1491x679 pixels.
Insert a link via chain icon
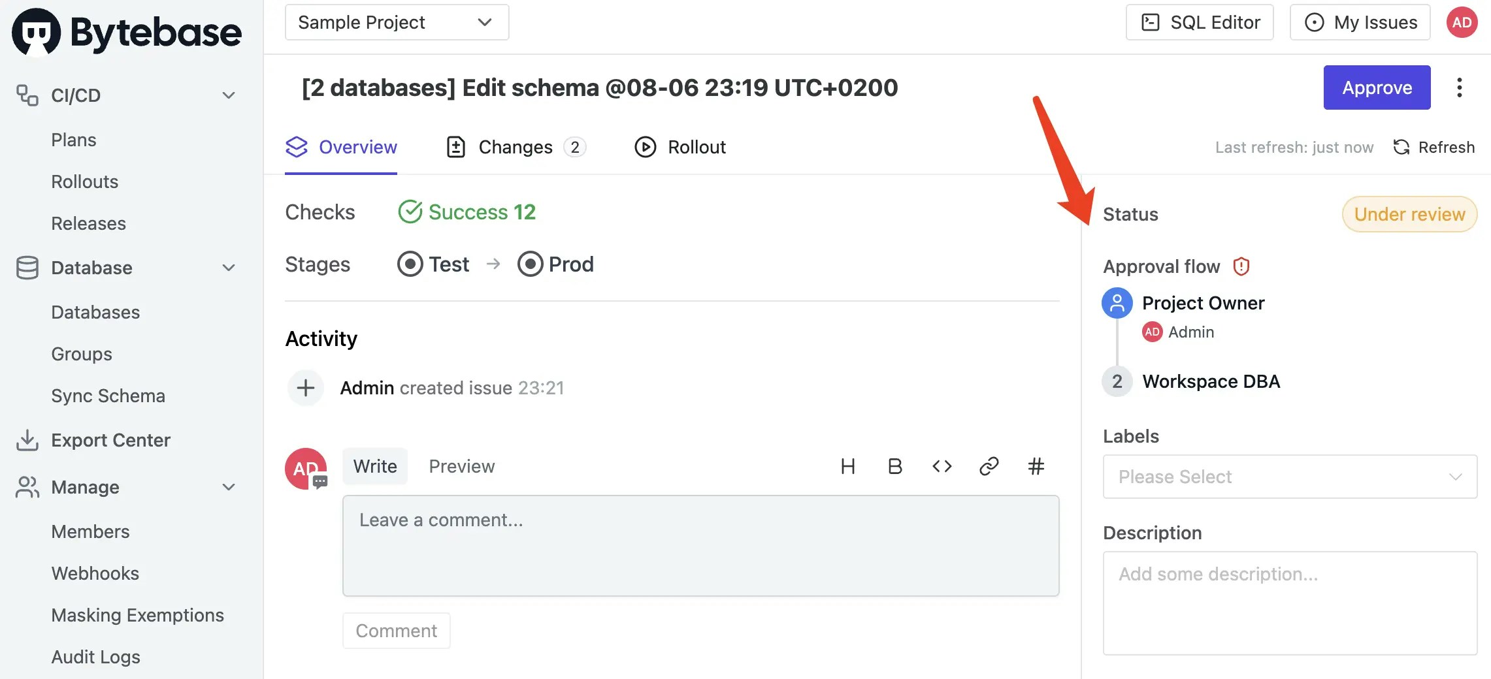(x=989, y=466)
